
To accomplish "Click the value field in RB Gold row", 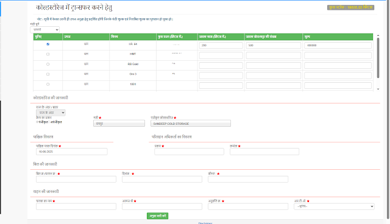I will tap(338, 65).
